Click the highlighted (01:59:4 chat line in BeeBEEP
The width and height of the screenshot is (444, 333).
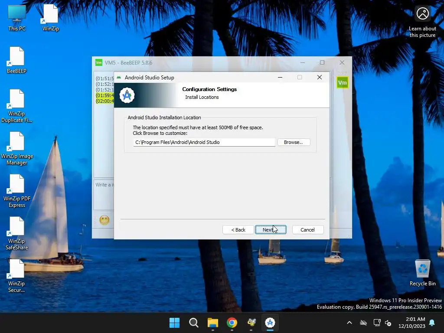tap(105, 95)
